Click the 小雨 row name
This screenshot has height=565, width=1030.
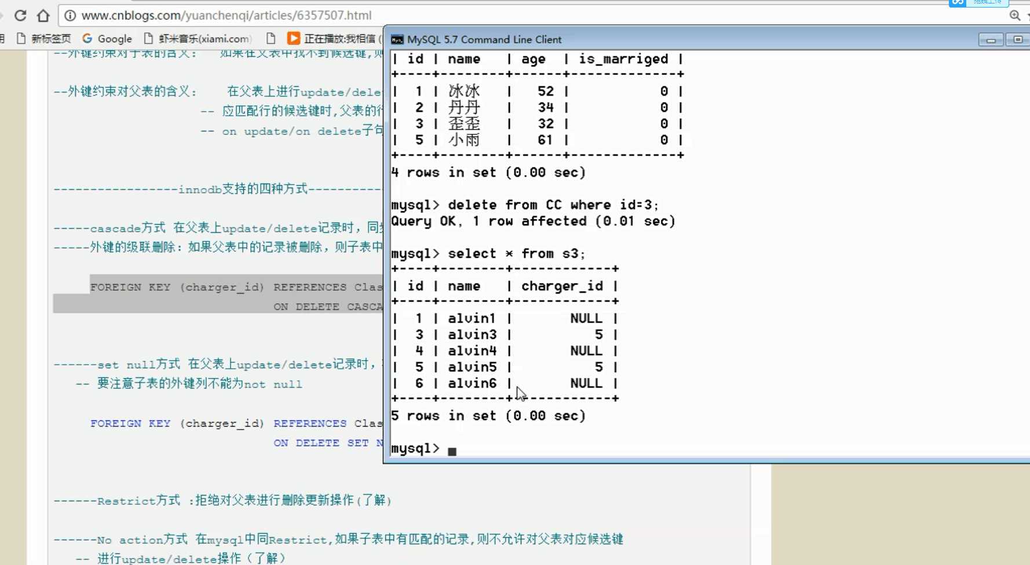pyautogui.click(x=464, y=140)
